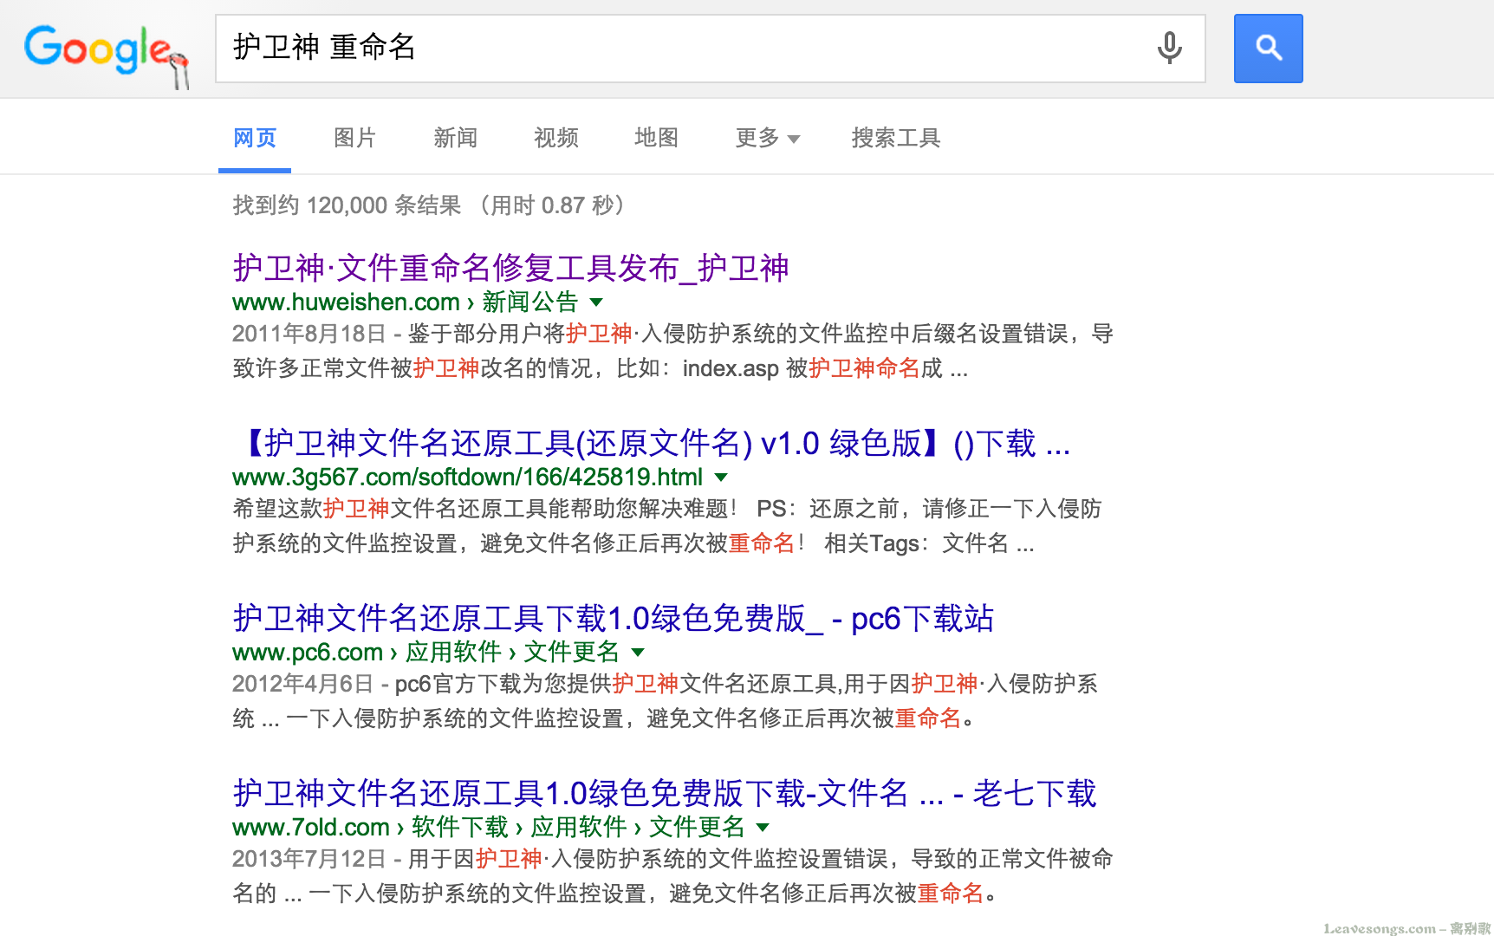Open result 护卫神·文件重命名修复工具发布_护卫神
The width and height of the screenshot is (1494, 936).
510,268
